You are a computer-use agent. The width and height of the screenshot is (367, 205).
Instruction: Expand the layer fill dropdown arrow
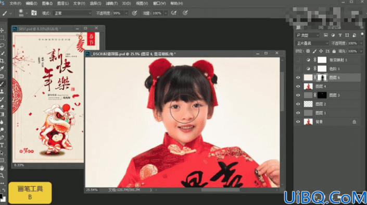(361, 51)
